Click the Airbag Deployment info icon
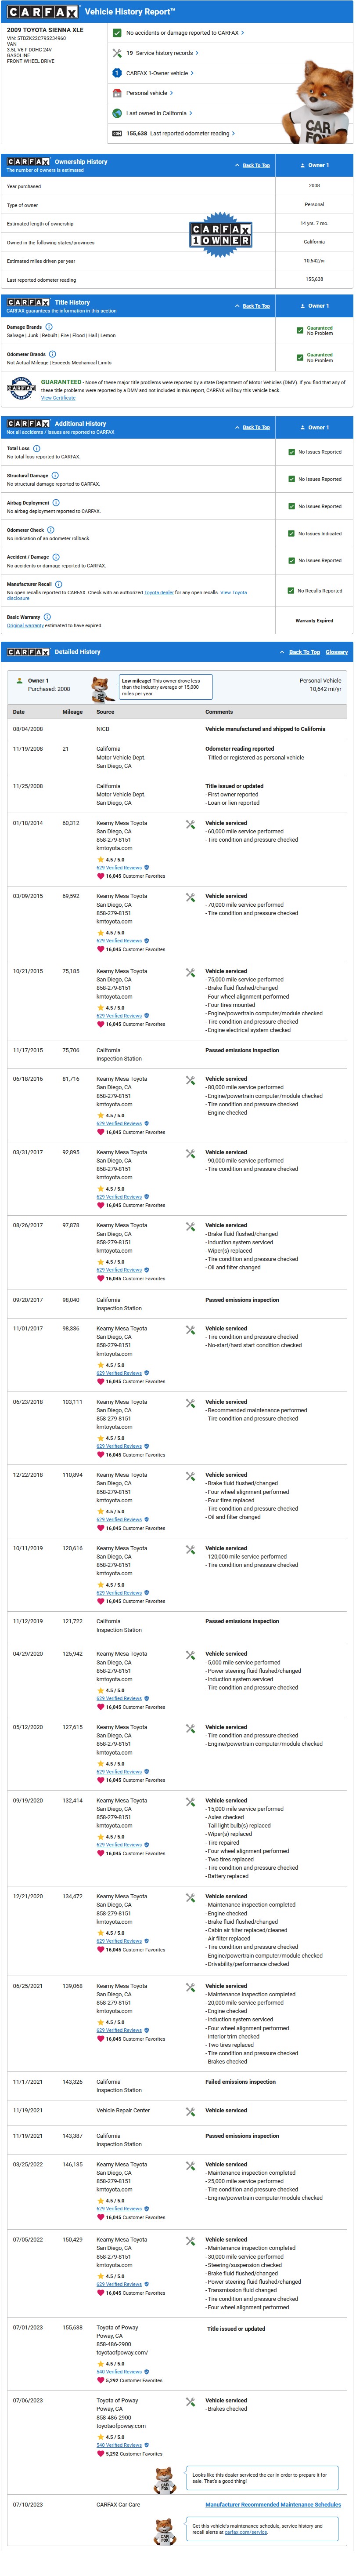 56,502
